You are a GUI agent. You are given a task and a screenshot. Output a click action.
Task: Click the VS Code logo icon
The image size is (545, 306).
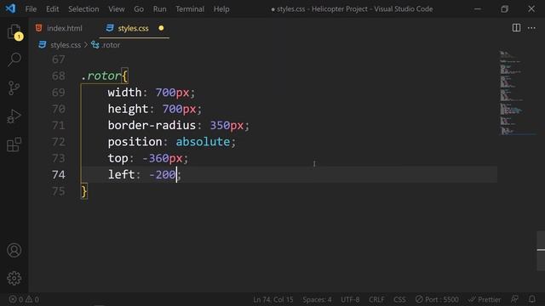pyautogui.click(x=10, y=8)
